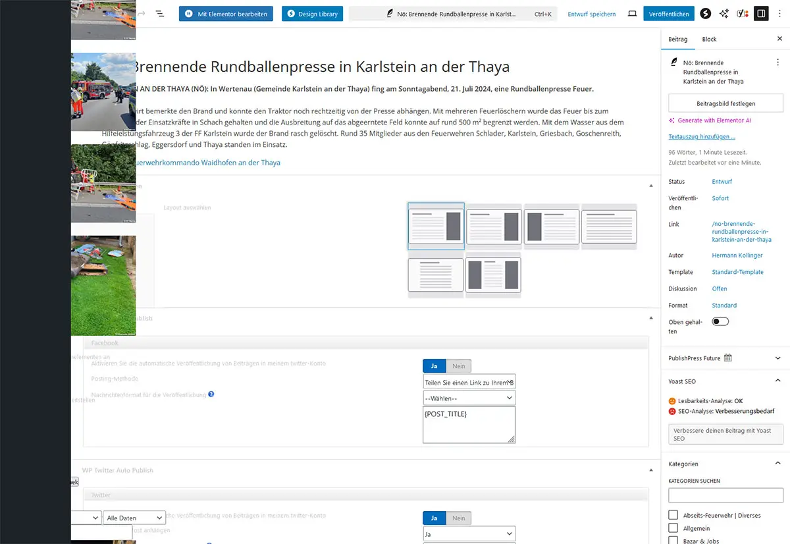
Task: Check the Abseits-Feuerwehr | Diverses category
Action: pyautogui.click(x=673, y=515)
